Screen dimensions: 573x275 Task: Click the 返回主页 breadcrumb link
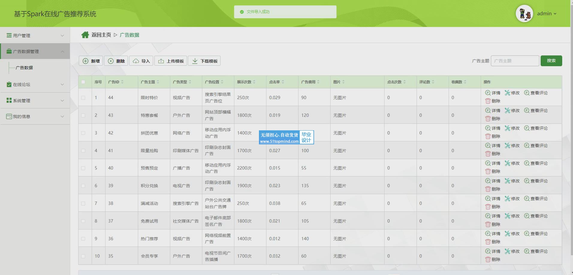coord(101,35)
